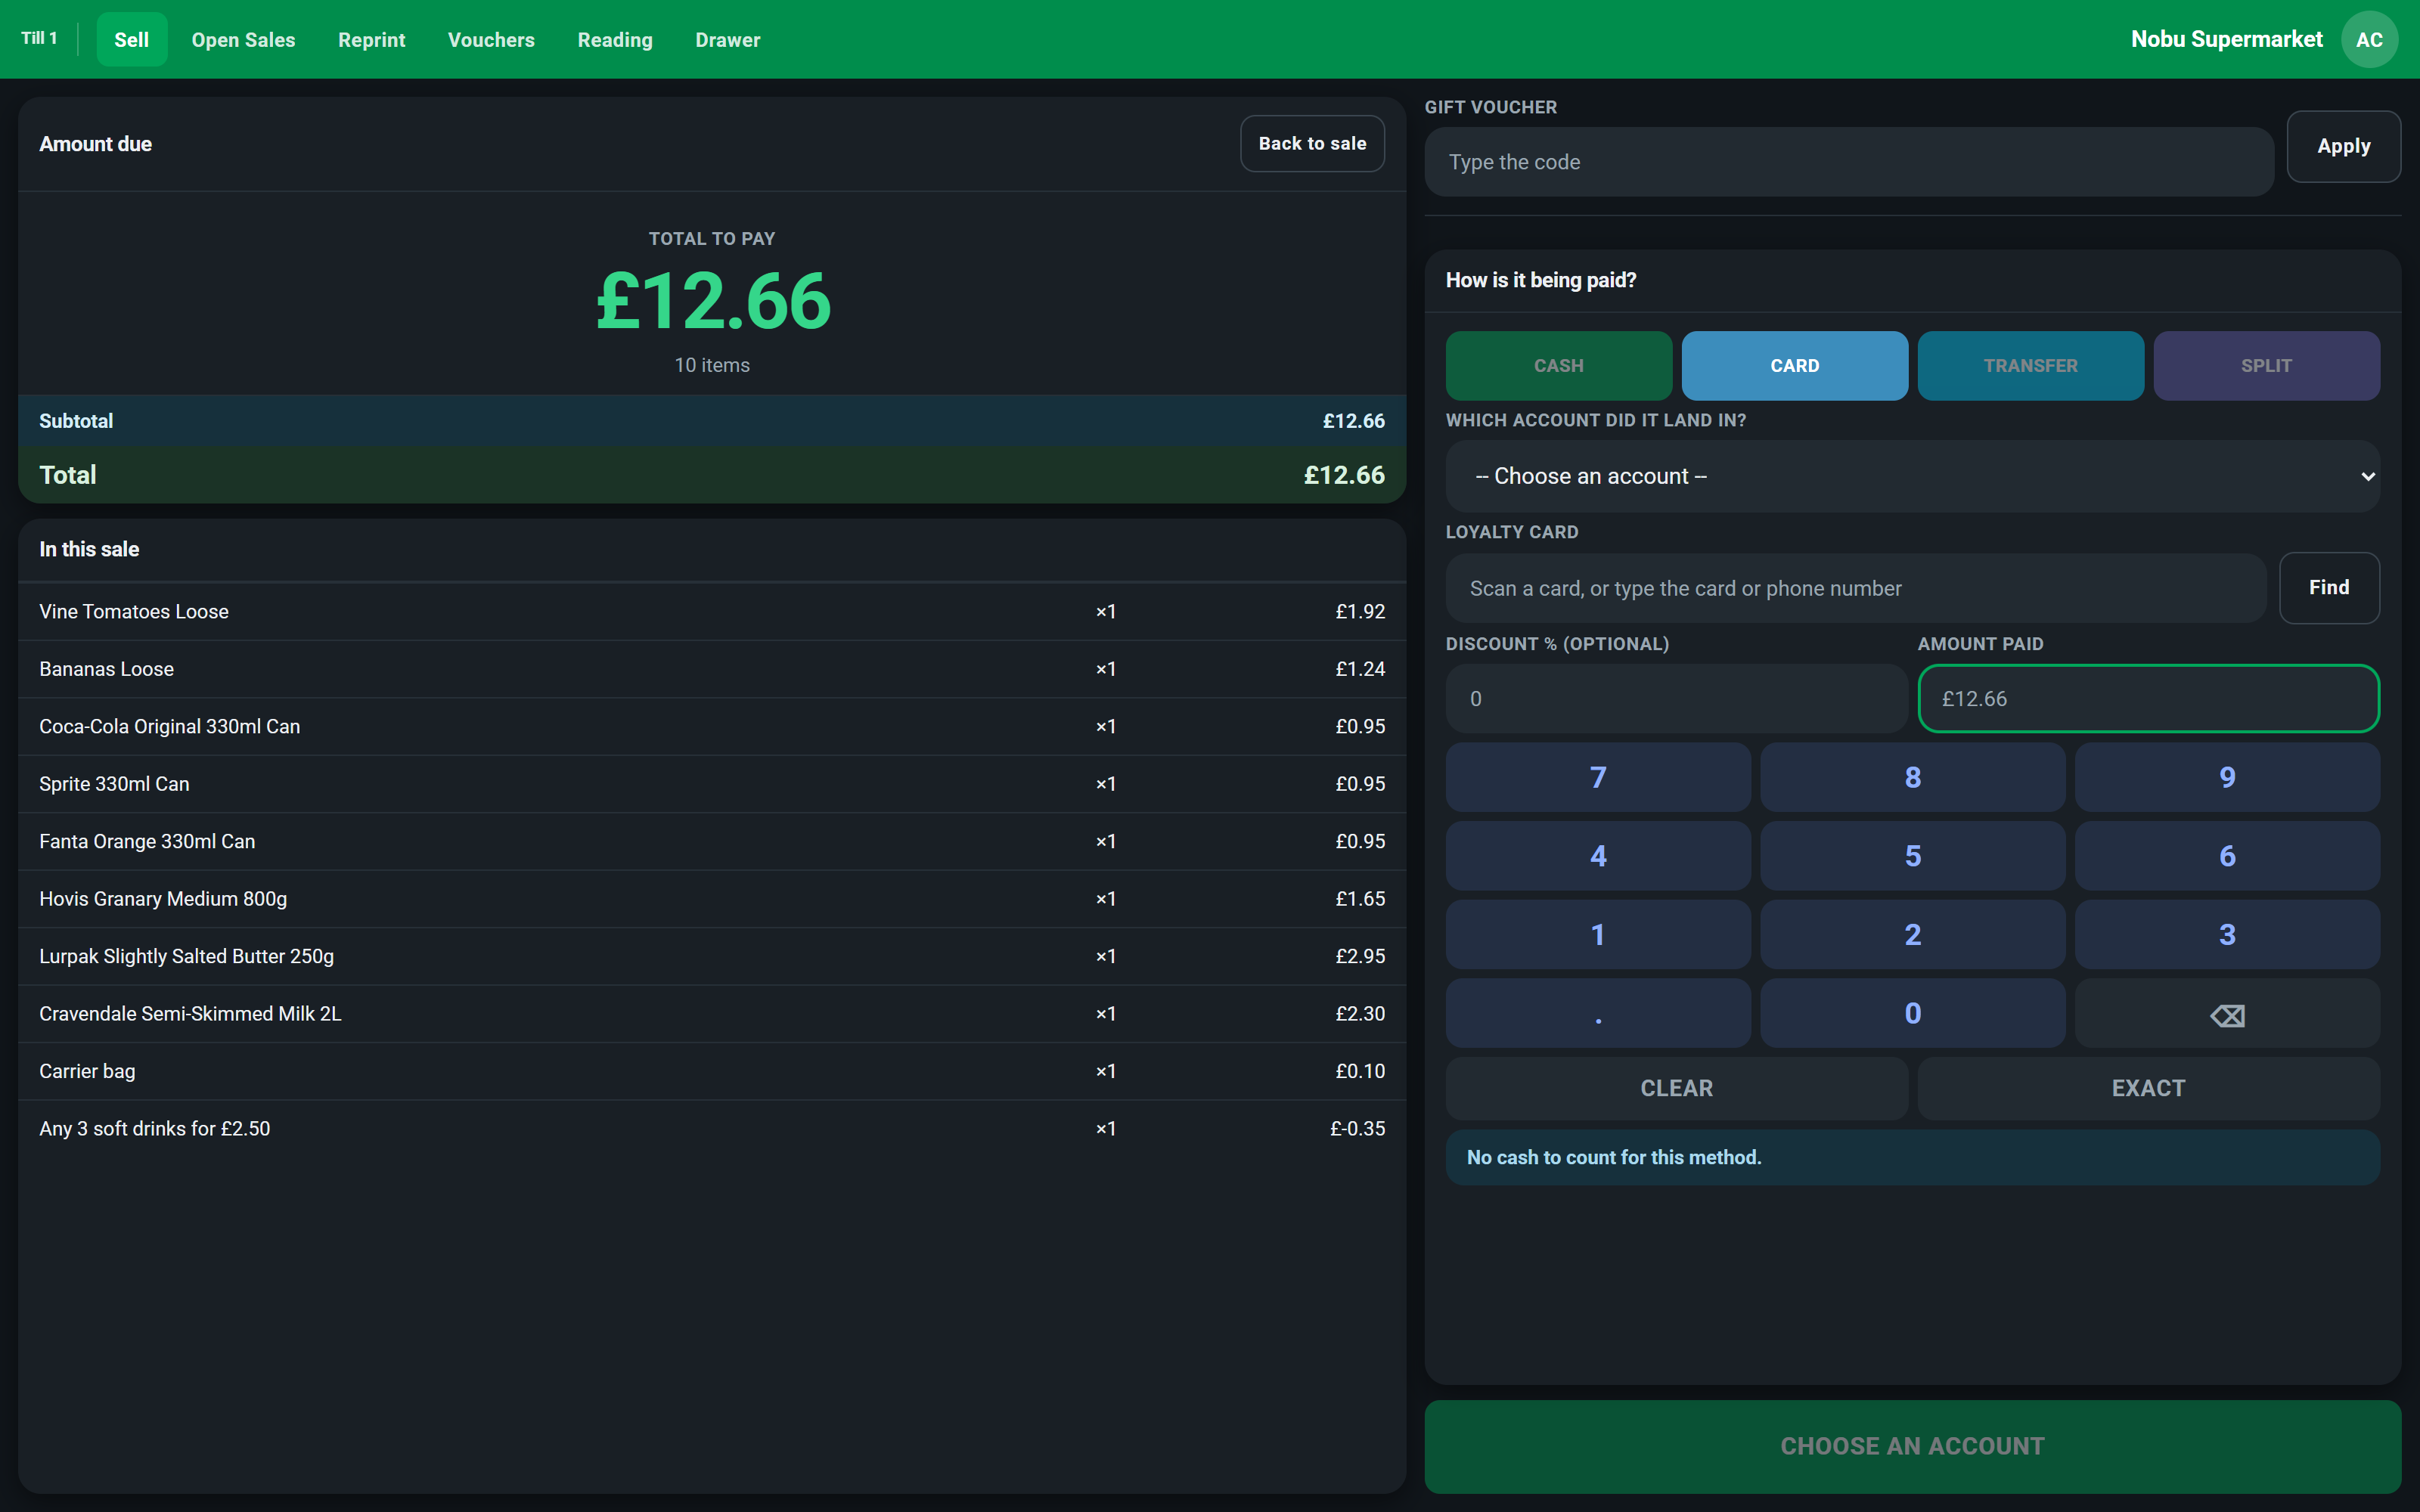Open the Drawer tab
The height and width of the screenshot is (1512, 2420).
click(x=727, y=39)
